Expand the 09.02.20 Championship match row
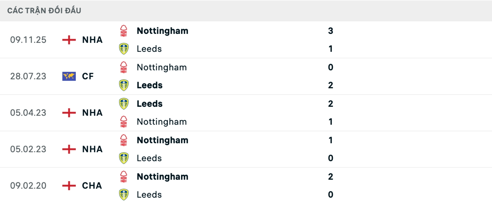The width and height of the screenshot is (492, 203). coord(410,185)
